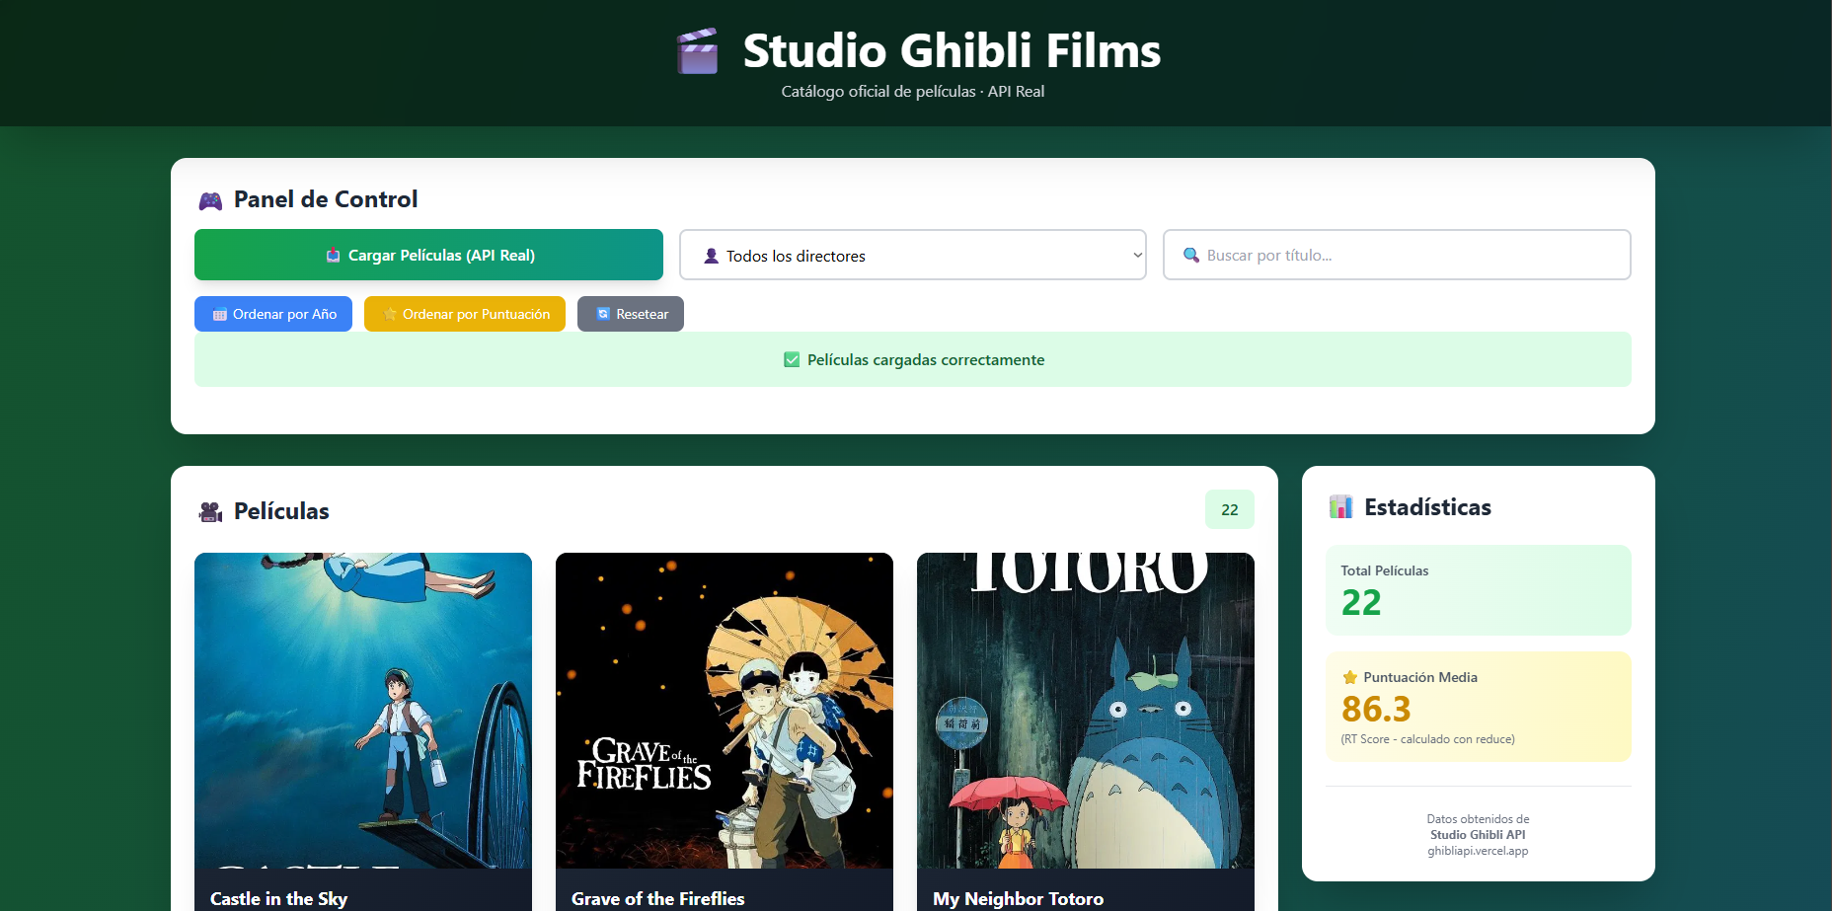Open the Castle in the Sky poster
Viewport: 1832px width, 911px height.
pos(363,711)
